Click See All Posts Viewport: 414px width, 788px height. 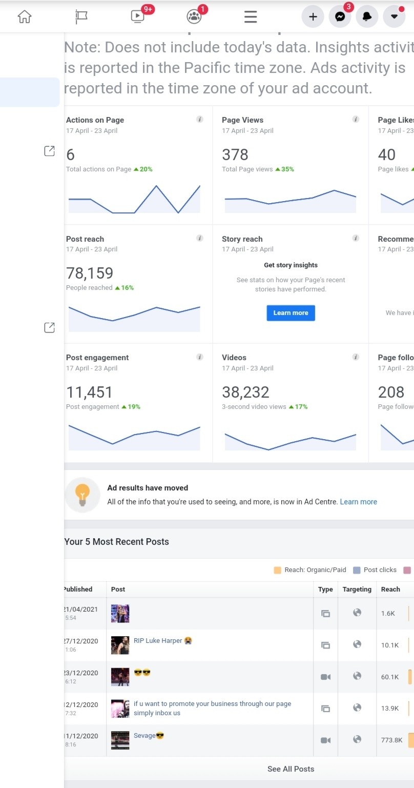(x=291, y=769)
